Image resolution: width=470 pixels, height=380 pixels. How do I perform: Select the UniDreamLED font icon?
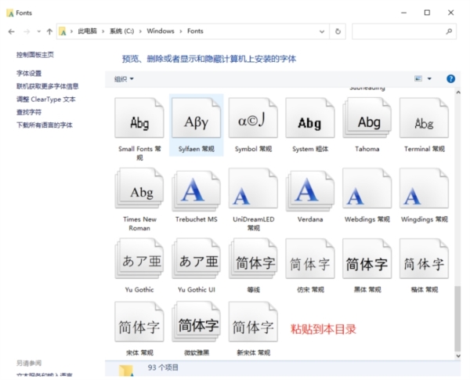point(253,188)
